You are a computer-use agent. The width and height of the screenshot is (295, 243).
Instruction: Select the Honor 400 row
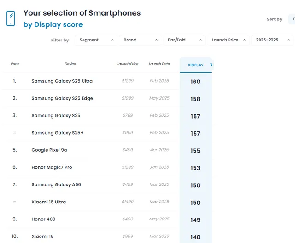43,219
